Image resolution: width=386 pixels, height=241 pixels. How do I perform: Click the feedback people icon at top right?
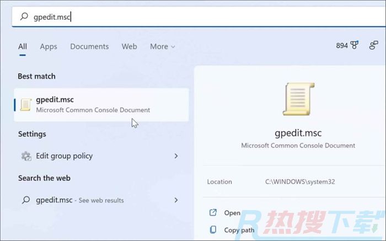[373, 45]
